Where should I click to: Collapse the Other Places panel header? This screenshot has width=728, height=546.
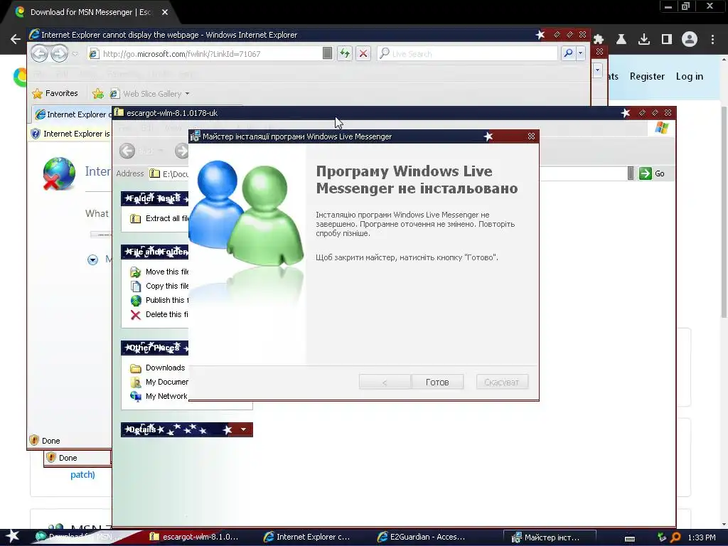click(x=154, y=348)
